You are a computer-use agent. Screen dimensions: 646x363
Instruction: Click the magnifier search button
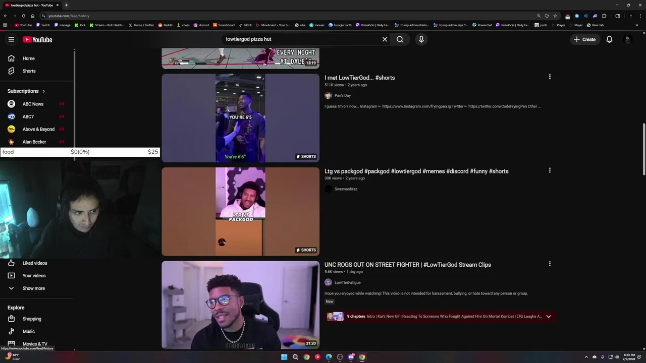pos(400,39)
